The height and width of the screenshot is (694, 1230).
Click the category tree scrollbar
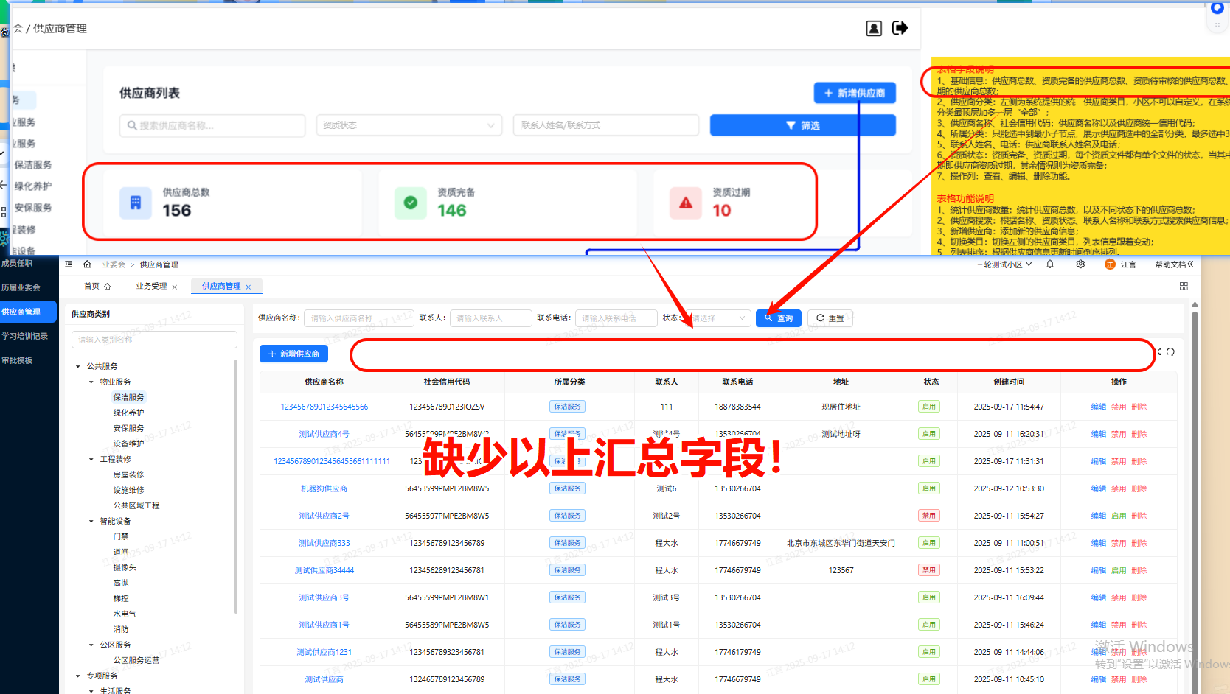coord(236,486)
